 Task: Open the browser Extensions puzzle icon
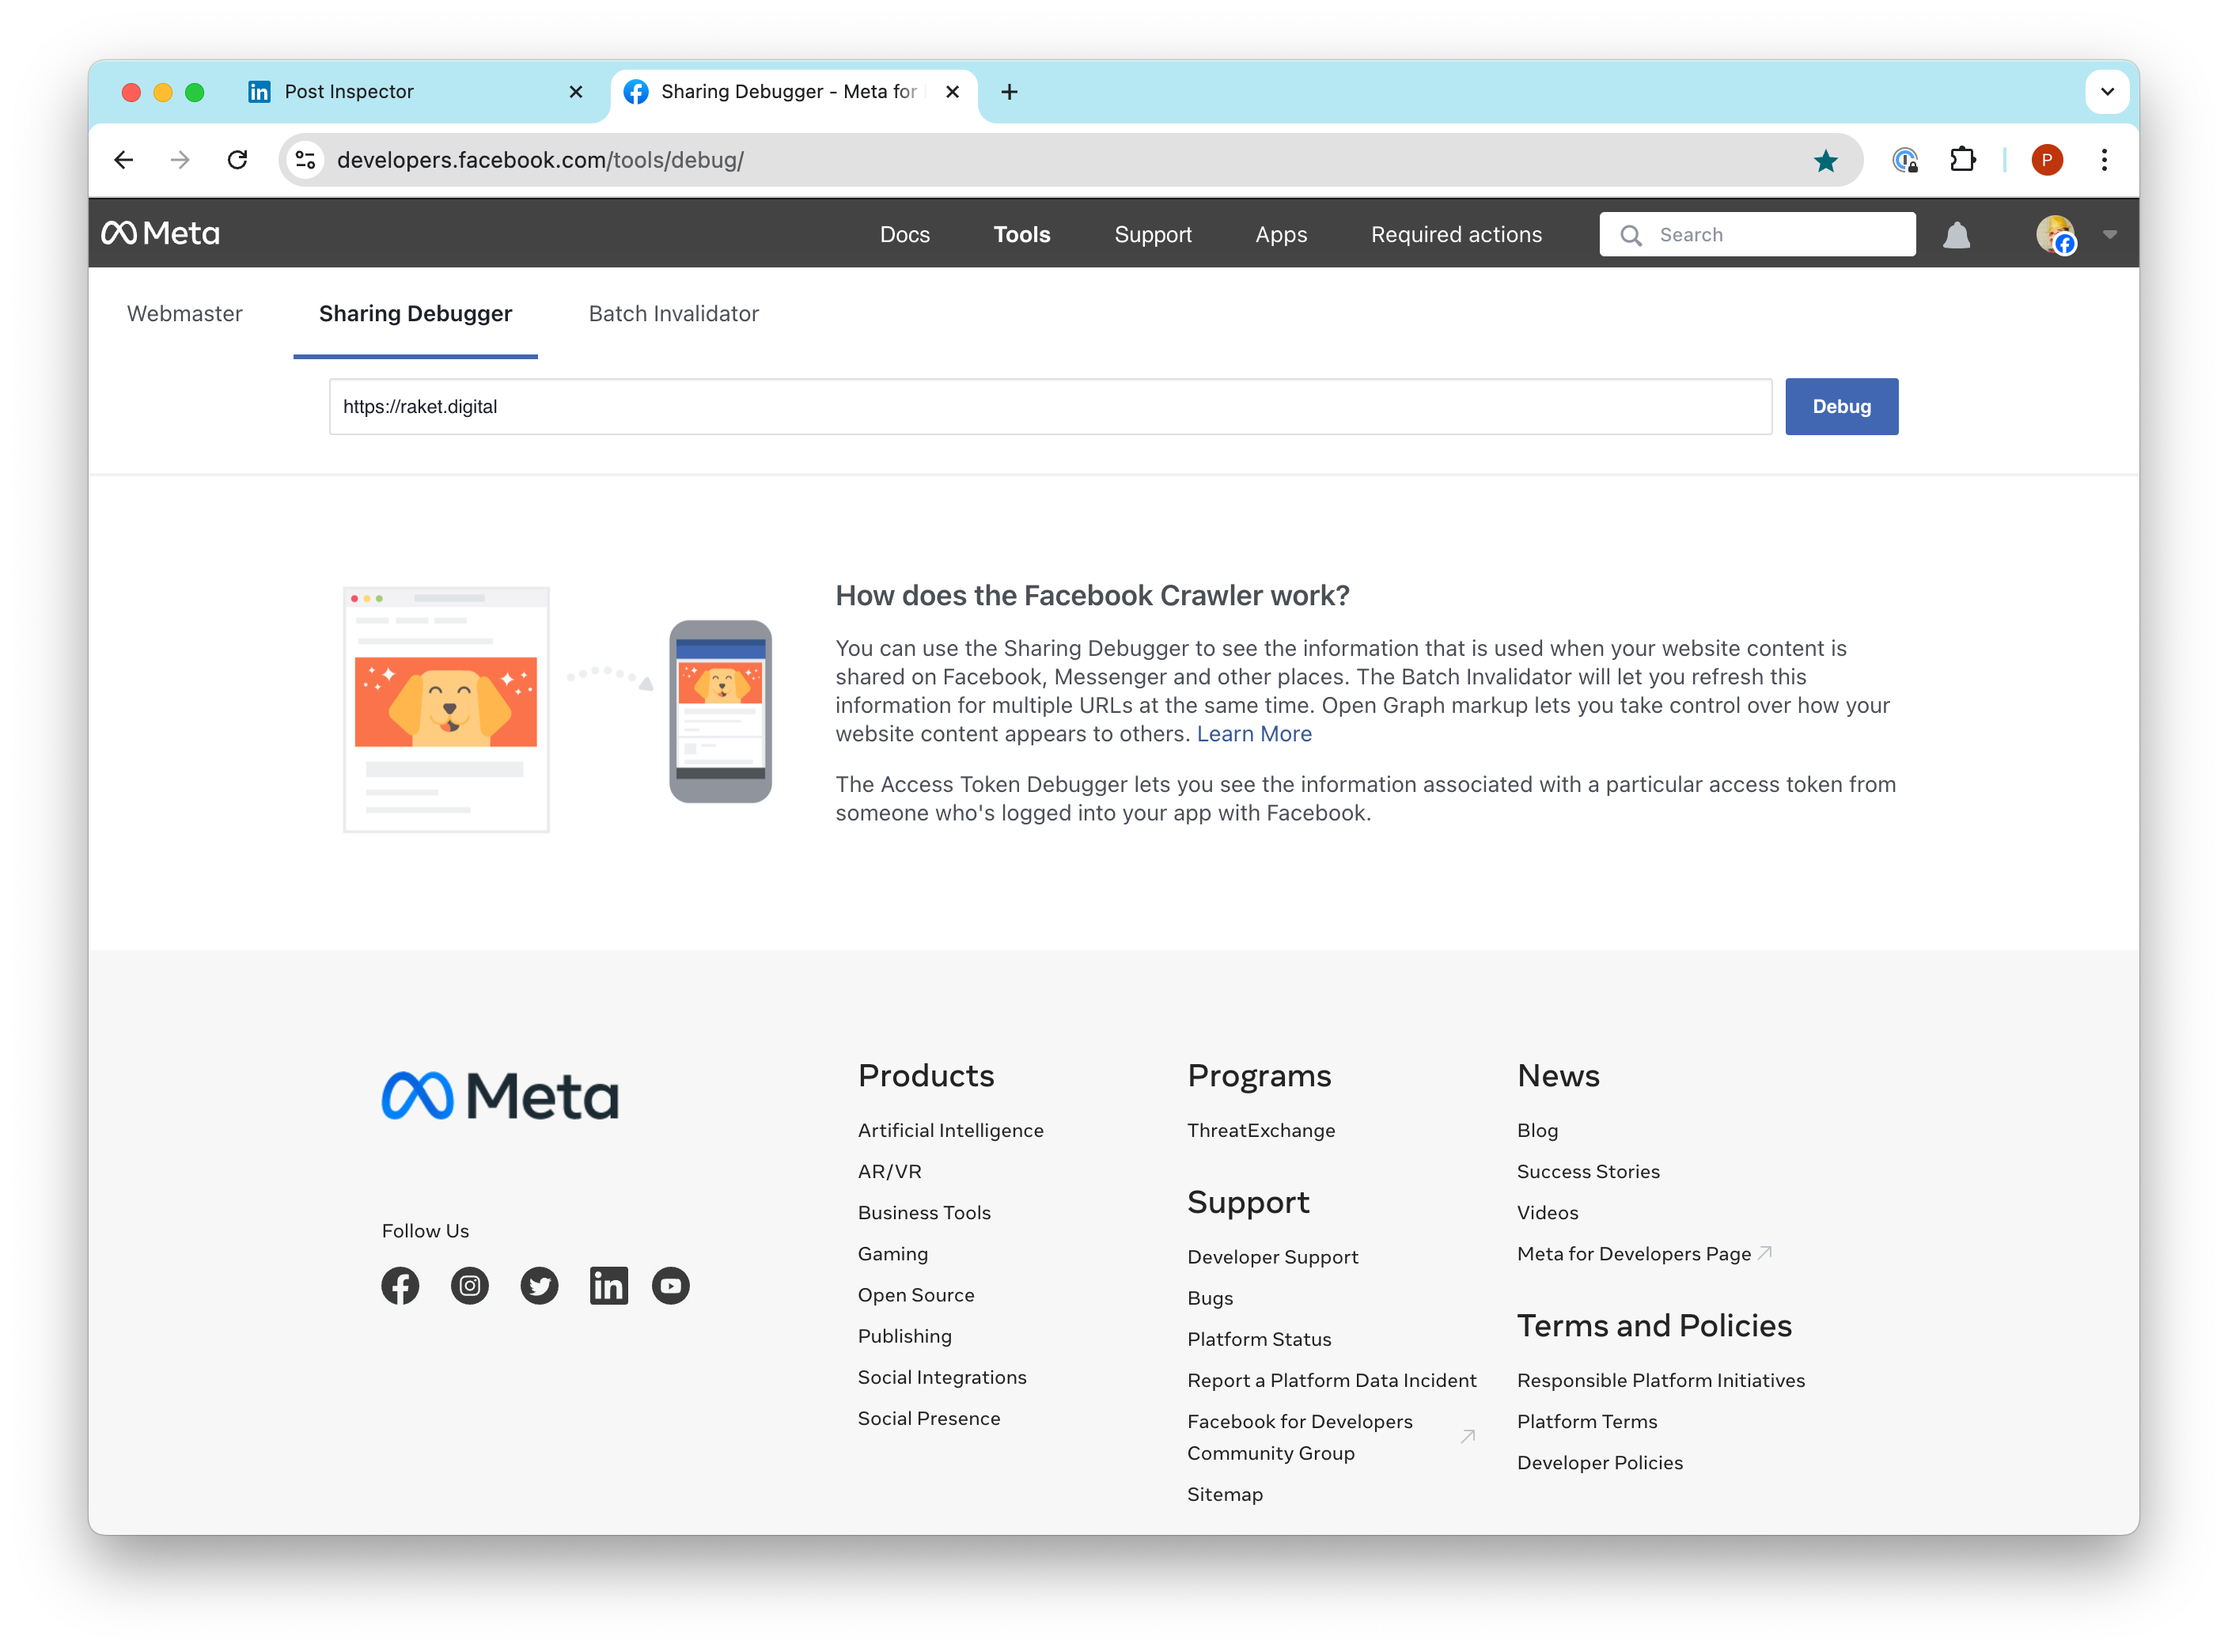pos(1962,160)
